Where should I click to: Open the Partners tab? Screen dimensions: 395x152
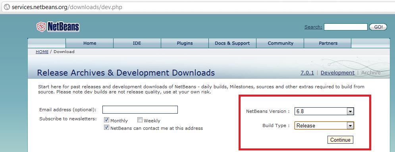[328, 43]
